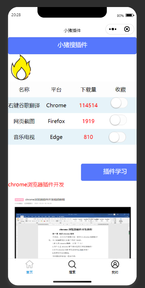Open the mini program three-dots menu
The width and height of the screenshot is (145, 288).
113,29
